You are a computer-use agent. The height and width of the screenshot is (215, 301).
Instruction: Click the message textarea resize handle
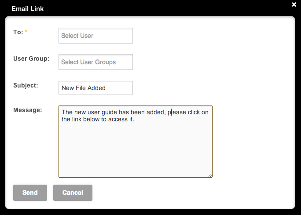click(x=210, y=175)
